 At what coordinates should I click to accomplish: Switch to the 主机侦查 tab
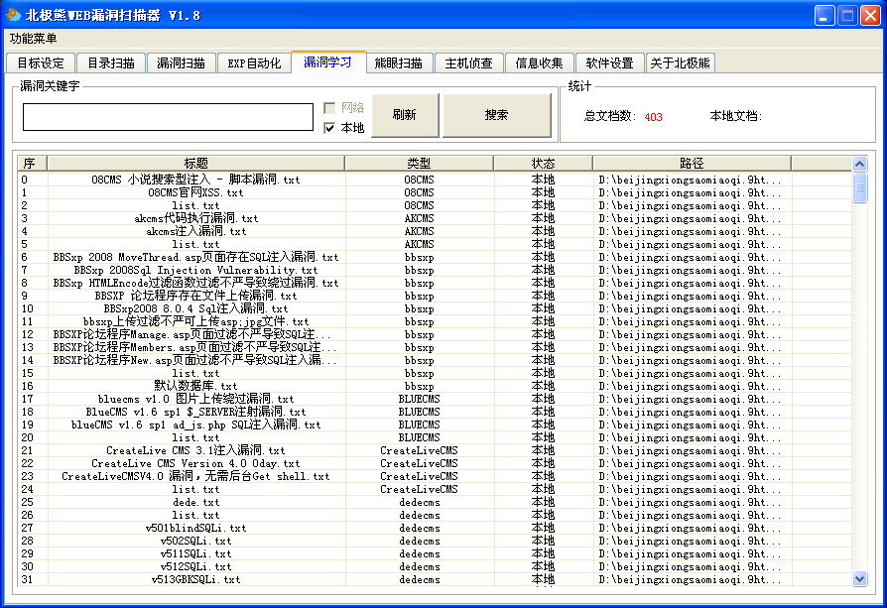coord(469,61)
